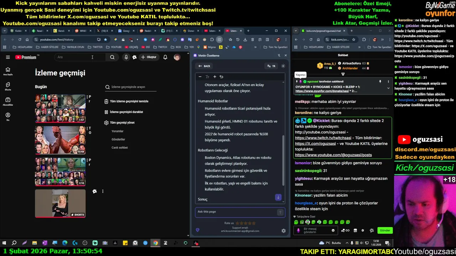Open the 'Siz' profile section in sidebar

8,117
